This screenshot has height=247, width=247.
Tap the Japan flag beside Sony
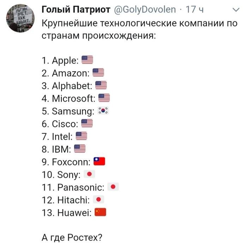coord(90,174)
